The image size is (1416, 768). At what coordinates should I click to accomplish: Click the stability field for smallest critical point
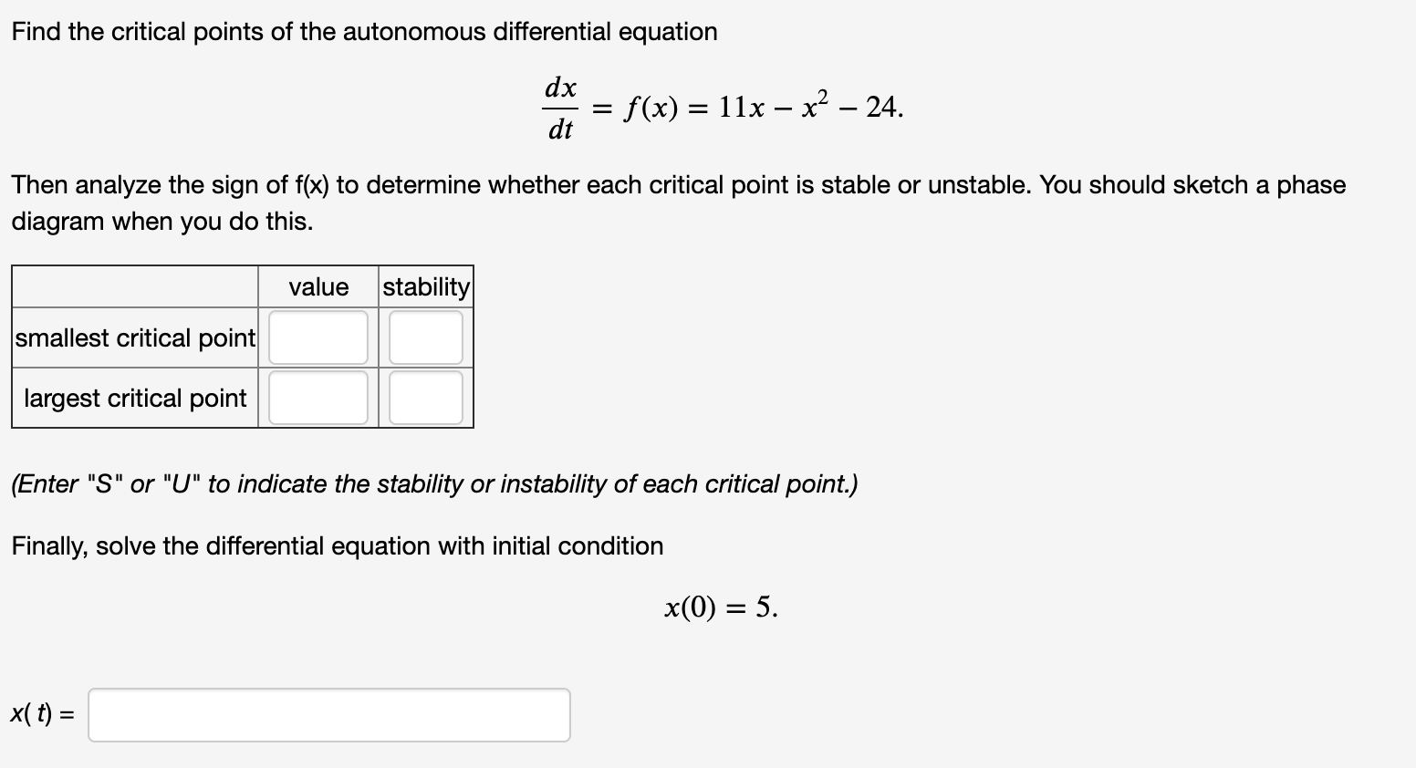tap(424, 337)
